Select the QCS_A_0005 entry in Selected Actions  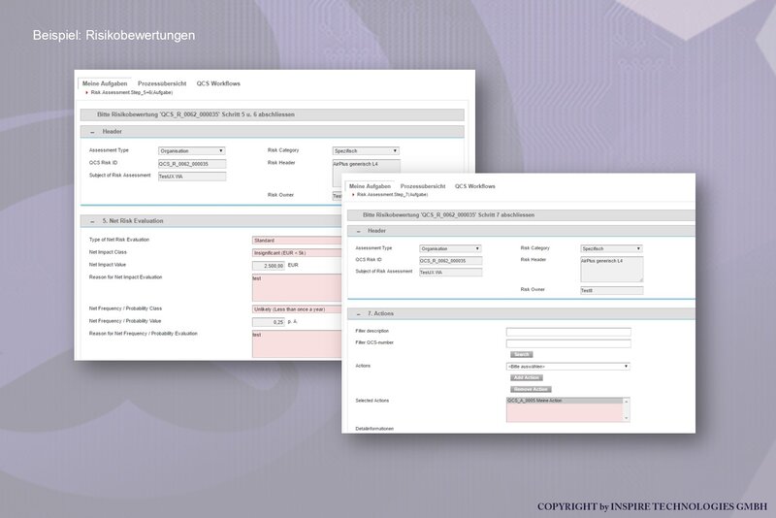click(565, 401)
